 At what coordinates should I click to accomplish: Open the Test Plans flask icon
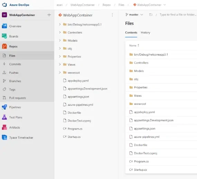click(x=4, y=117)
